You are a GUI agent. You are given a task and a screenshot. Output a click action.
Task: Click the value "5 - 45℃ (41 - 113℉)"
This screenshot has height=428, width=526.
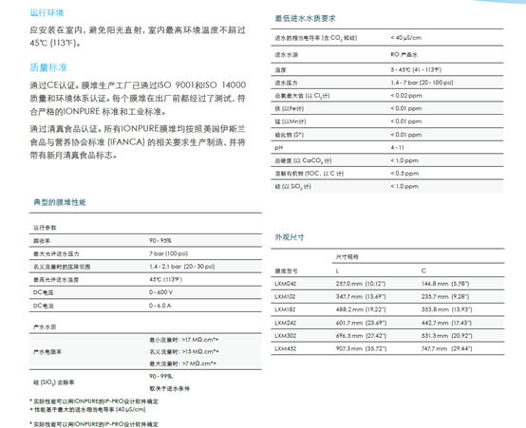[x=416, y=69]
